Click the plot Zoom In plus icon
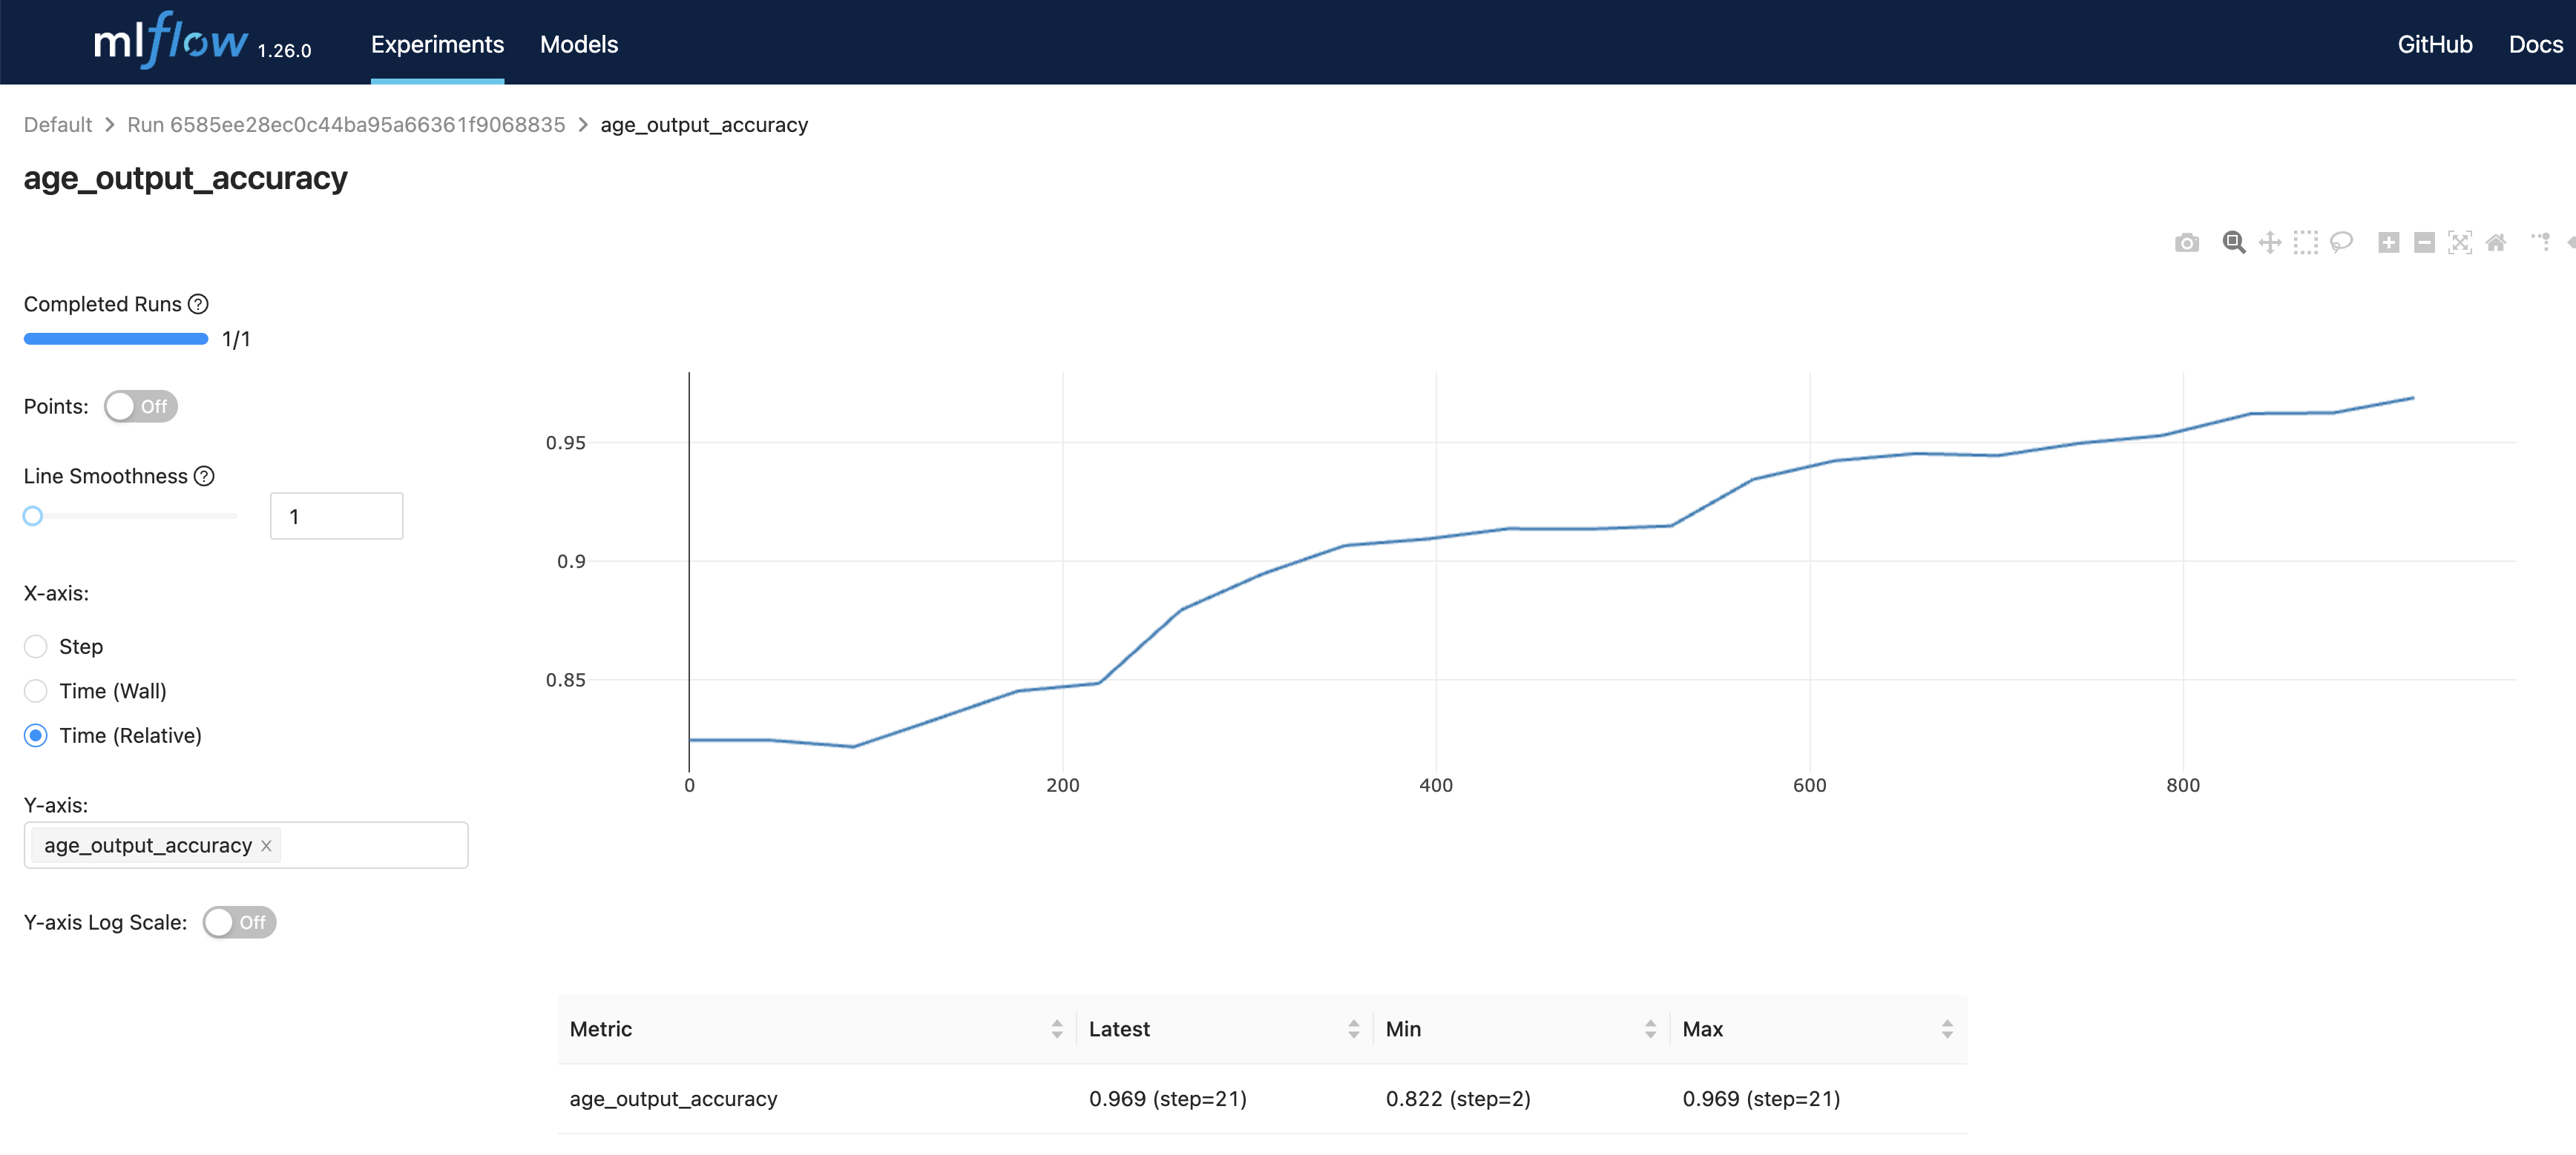 (x=2388, y=243)
